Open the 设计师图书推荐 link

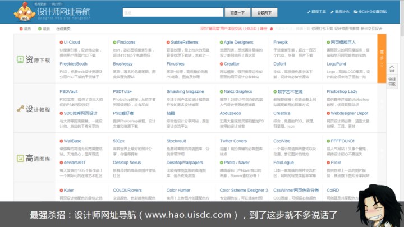click(x=347, y=29)
